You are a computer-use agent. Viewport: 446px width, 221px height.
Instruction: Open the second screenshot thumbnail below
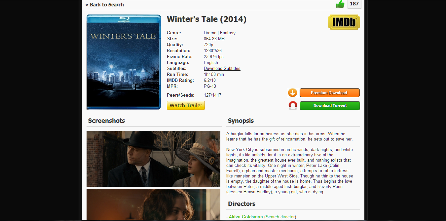click(x=153, y=205)
